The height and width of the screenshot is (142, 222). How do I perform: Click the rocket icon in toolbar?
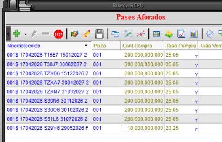pyautogui.click(x=87, y=34)
